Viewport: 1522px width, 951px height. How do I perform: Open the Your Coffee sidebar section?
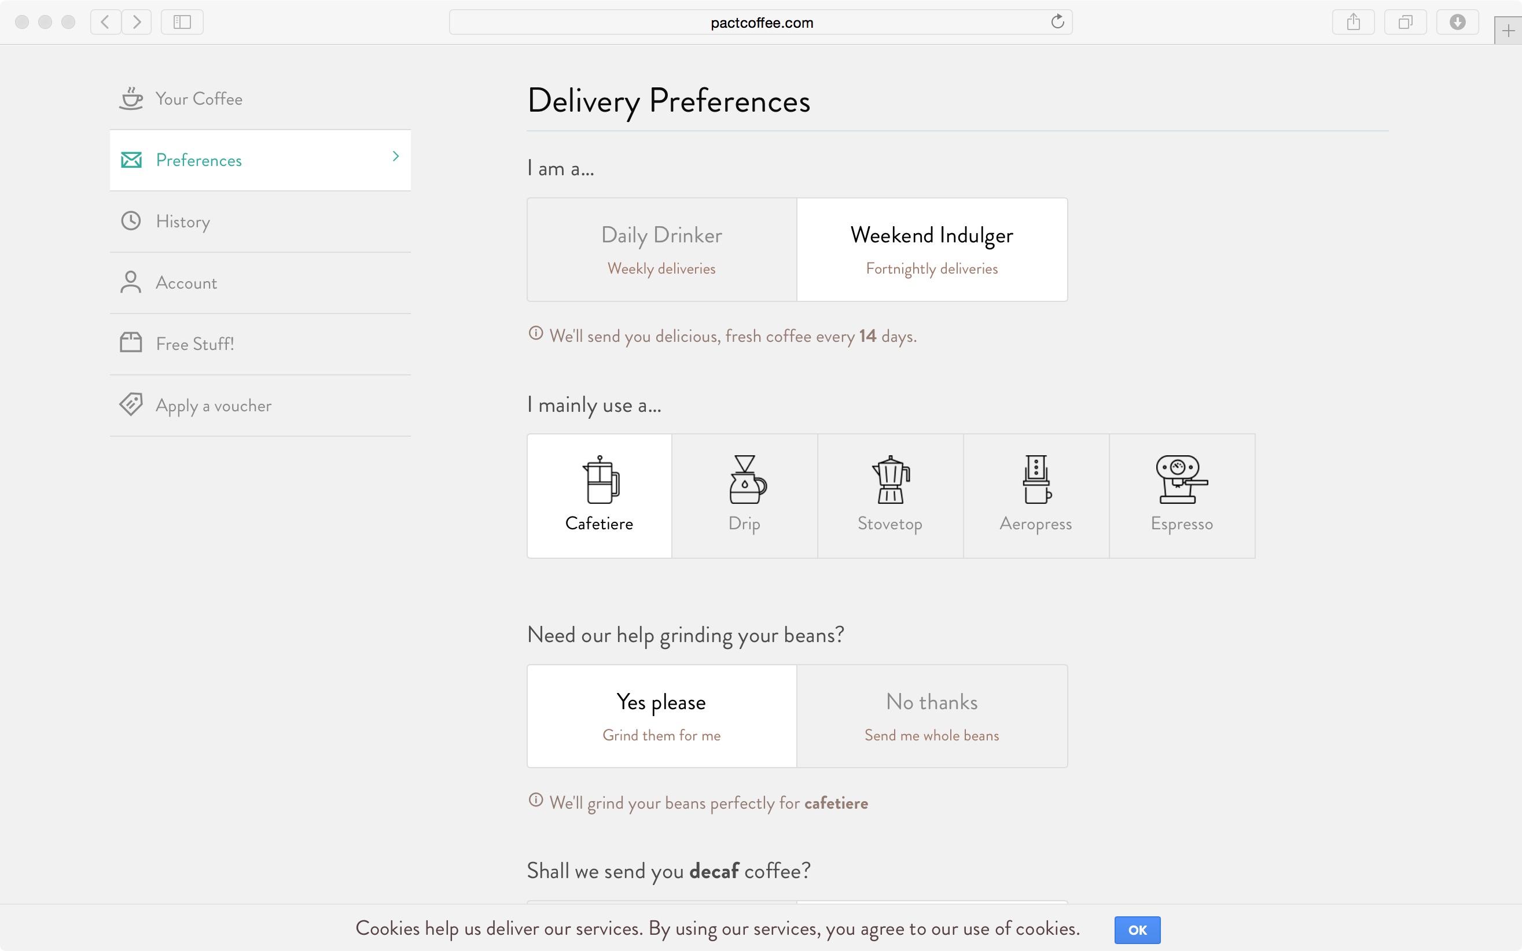[x=199, y=99]
